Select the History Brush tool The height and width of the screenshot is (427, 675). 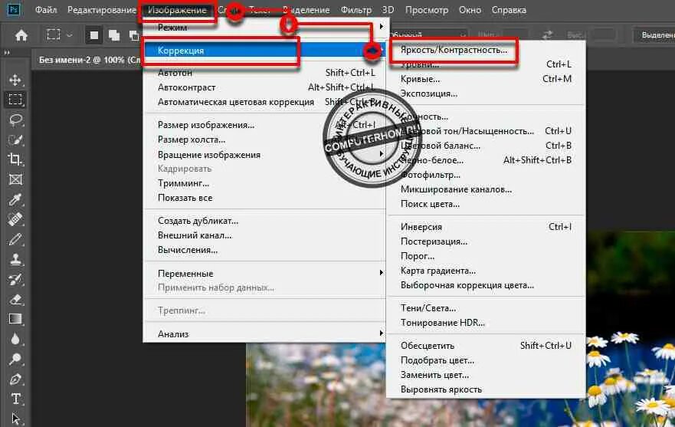(15, 279)
